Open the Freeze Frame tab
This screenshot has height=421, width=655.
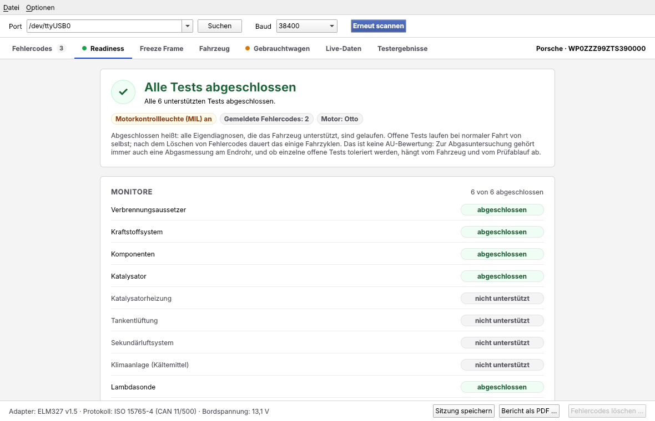click(x=162, y=48)
